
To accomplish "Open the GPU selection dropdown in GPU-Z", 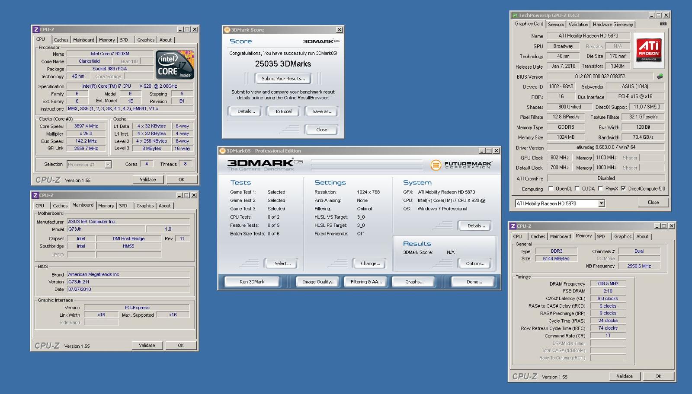I will [601, 203].
